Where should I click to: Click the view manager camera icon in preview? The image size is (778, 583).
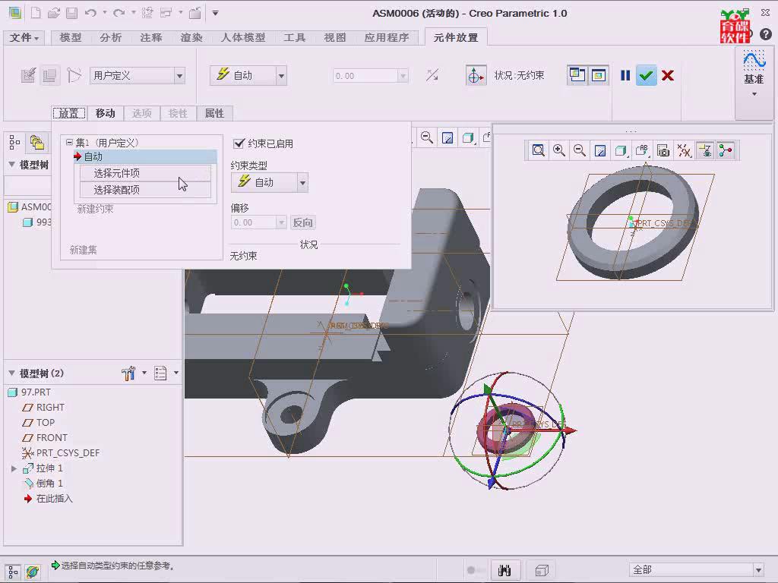pyautogui.click(x=663, y=150)
